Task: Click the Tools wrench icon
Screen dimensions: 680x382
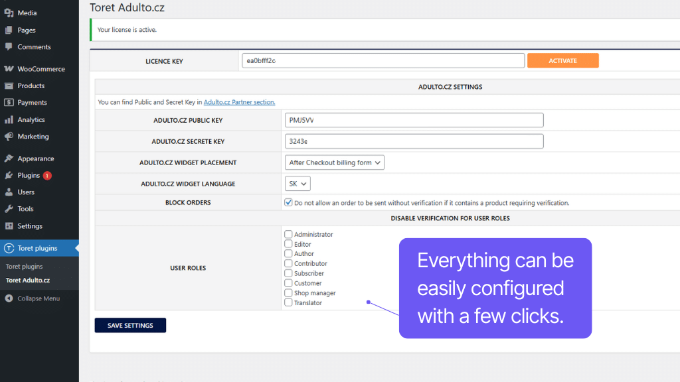Action: [9, 209]
